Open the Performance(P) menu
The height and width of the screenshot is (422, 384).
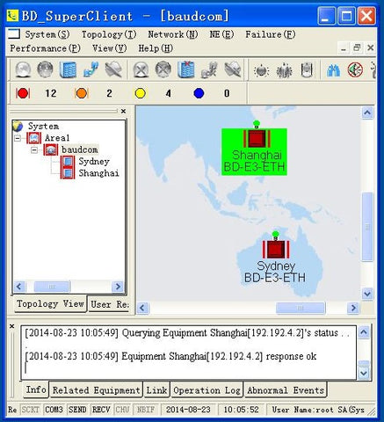(46, 48)
